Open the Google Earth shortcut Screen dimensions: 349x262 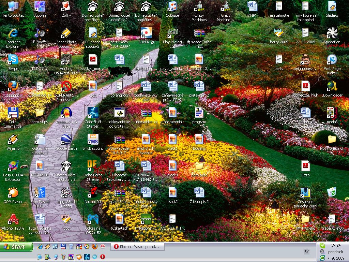(66, 139)
